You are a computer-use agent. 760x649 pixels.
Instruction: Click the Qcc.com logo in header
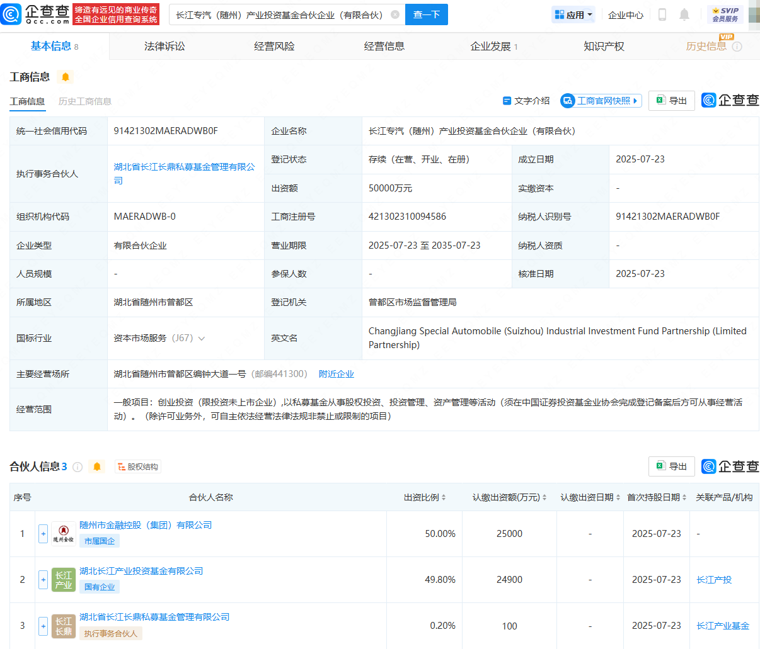(36, 14)
